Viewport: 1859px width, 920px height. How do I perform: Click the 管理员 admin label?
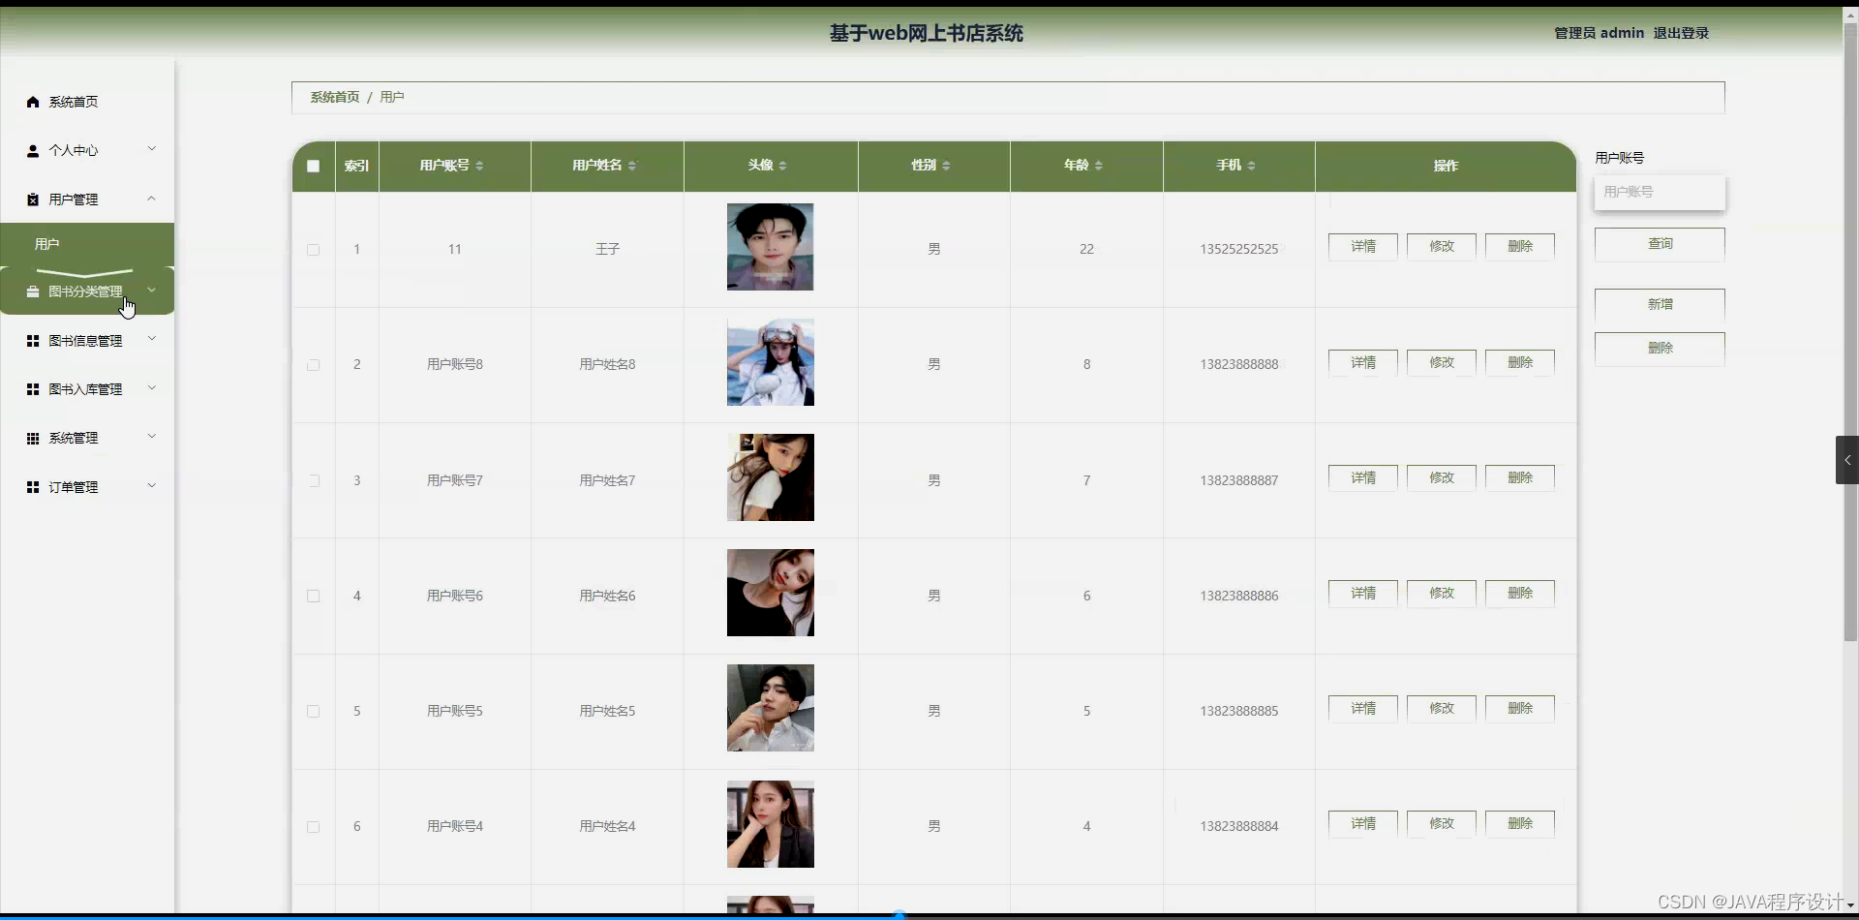1599,33
